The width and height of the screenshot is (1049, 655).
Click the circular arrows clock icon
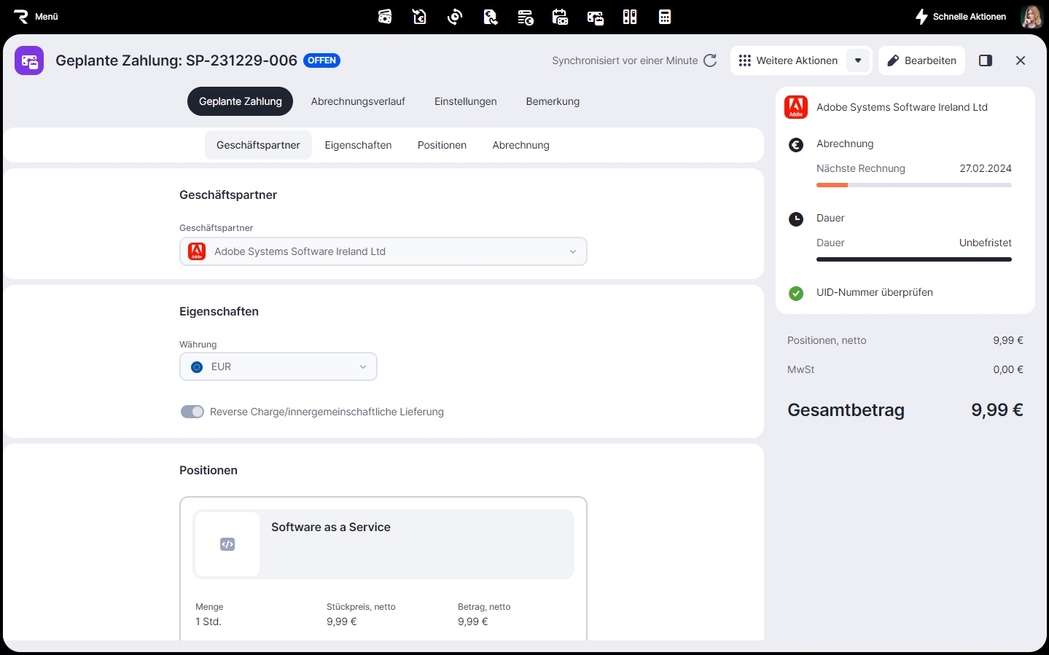[455, 17]
